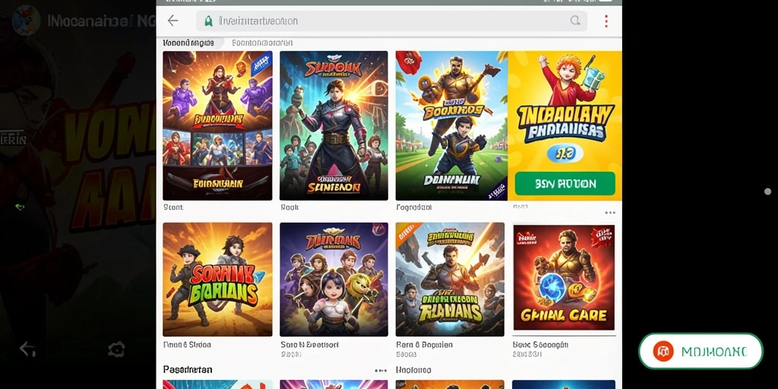
Task: Click the circular avatar icon in dark overlay
Action: [26, 21]
